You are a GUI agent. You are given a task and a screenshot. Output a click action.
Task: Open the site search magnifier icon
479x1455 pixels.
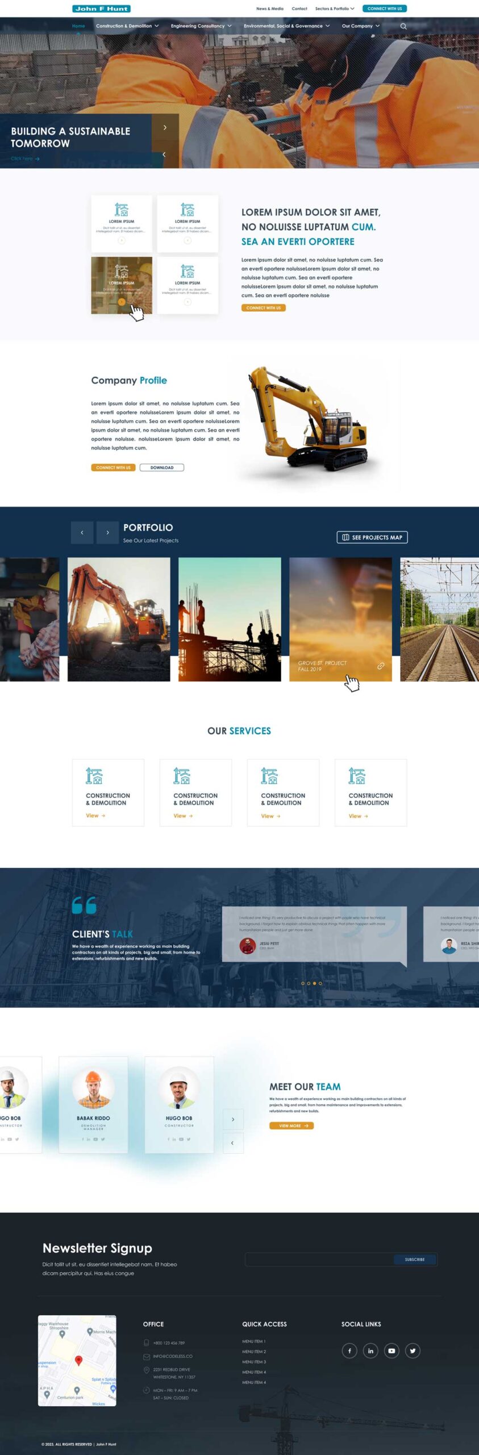coord(403,26)
